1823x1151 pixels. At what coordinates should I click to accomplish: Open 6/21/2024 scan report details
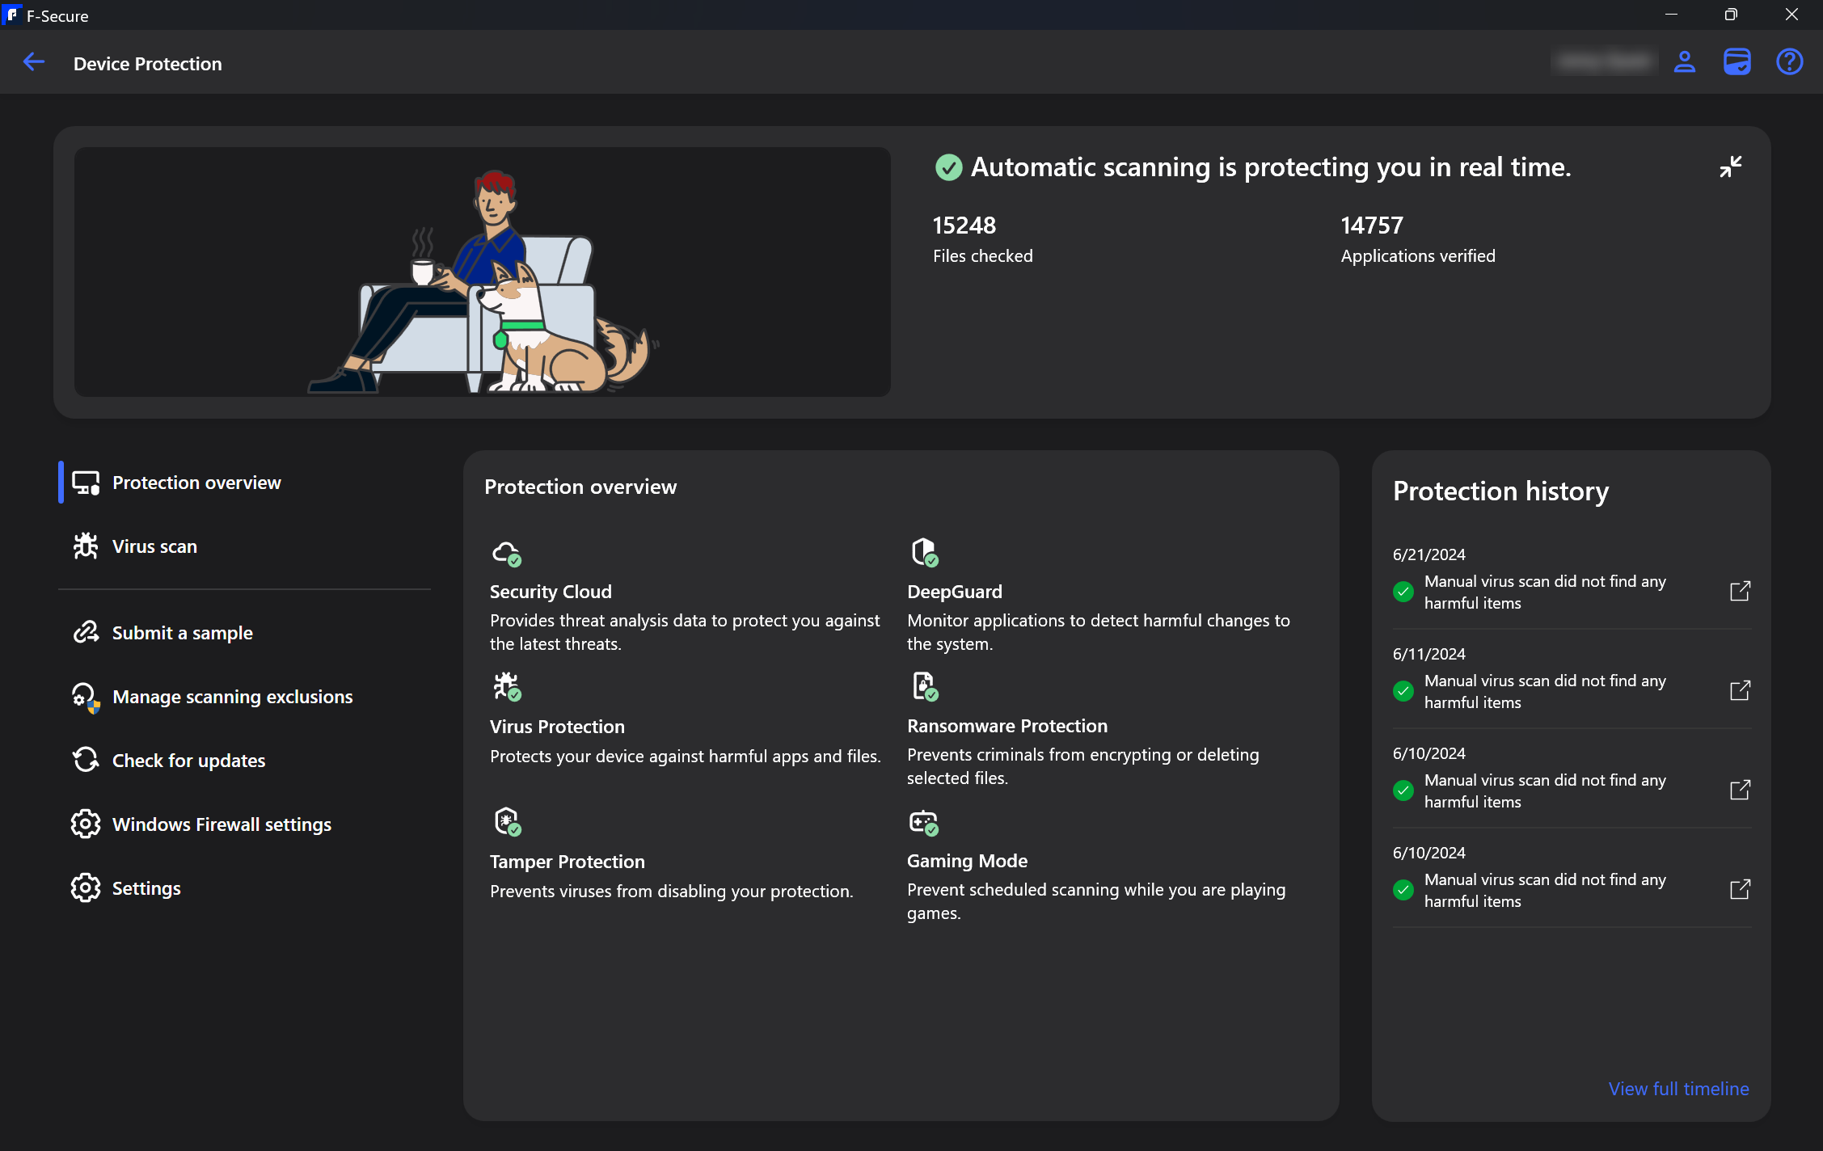point(1740,592)
